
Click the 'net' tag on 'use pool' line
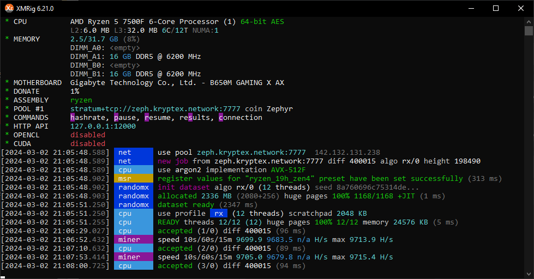(x=134, y=153)
